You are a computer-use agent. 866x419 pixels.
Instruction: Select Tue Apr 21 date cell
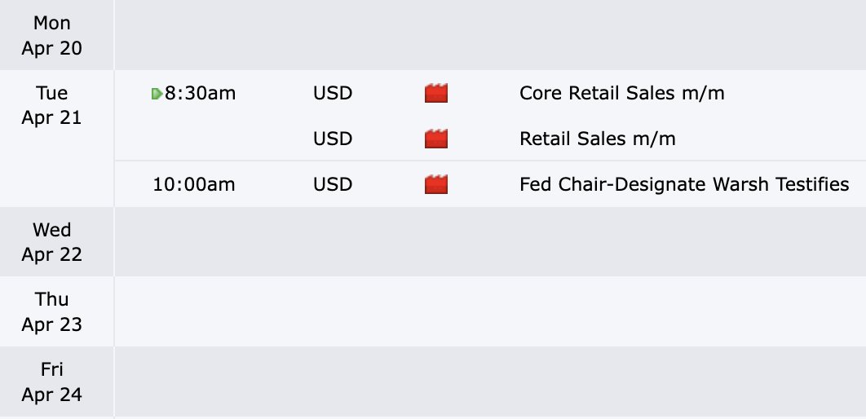pyautogui.click(x=52, y=105)
